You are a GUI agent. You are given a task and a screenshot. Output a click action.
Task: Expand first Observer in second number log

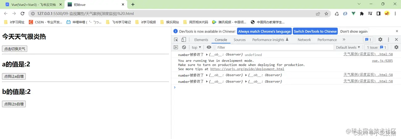pos(207,75)
